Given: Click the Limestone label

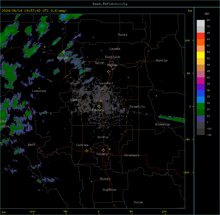Looking at the screenshot, I should pos(39,91).
